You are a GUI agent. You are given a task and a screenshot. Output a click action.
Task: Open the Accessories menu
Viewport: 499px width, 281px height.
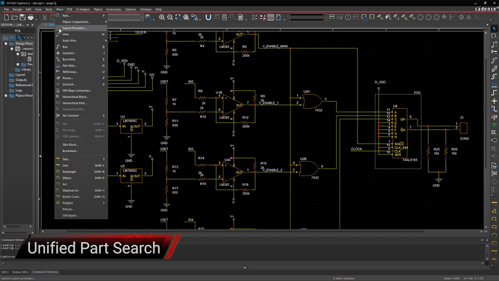[114, 9]
